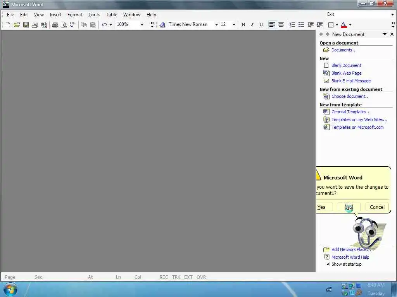Close the New Document task pane
Screen dimensions: 397x297
(392, 34)
